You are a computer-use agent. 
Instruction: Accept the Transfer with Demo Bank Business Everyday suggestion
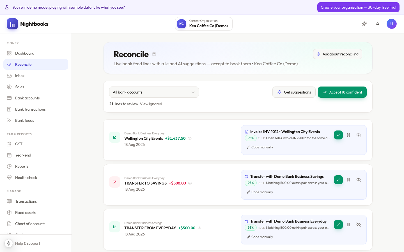tap(338, 225)
